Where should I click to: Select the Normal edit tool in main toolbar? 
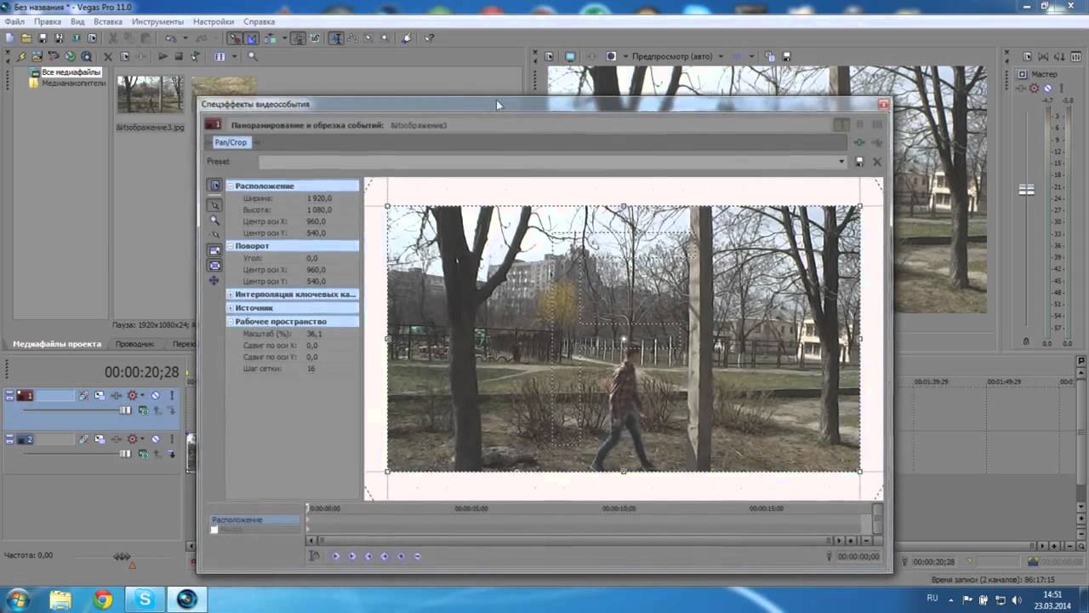coord(337,38)
